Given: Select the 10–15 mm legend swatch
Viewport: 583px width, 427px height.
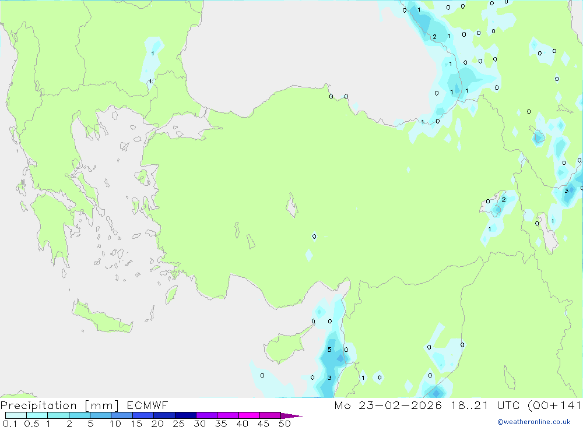Looking at the screenshot, I should [x=122, y=415].
